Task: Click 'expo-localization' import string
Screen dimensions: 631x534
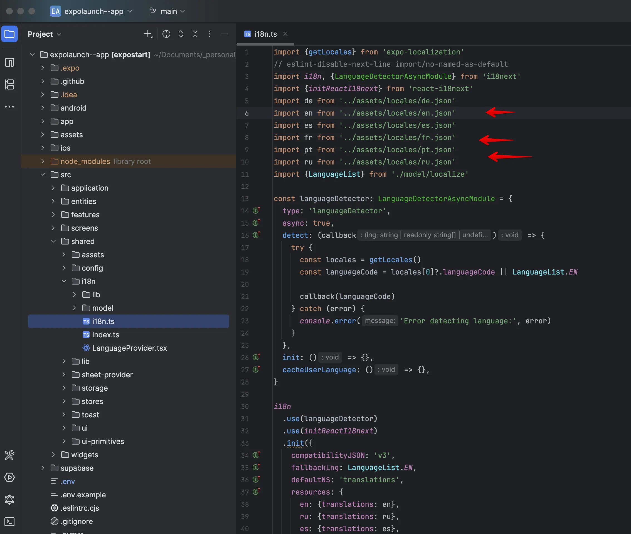Action: (423, 52)
